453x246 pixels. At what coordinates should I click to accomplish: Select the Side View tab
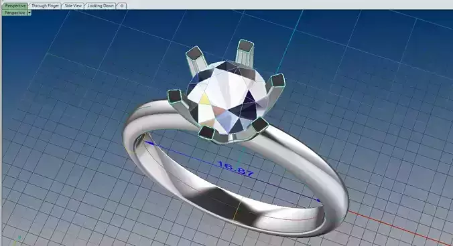(73, 6)
